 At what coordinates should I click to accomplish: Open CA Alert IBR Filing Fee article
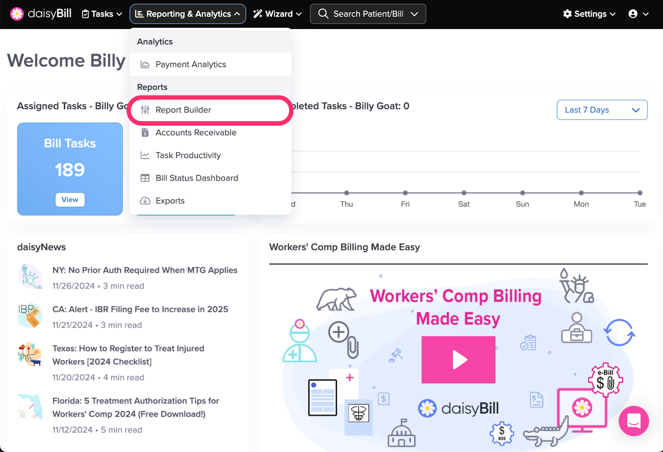(140, 309)
